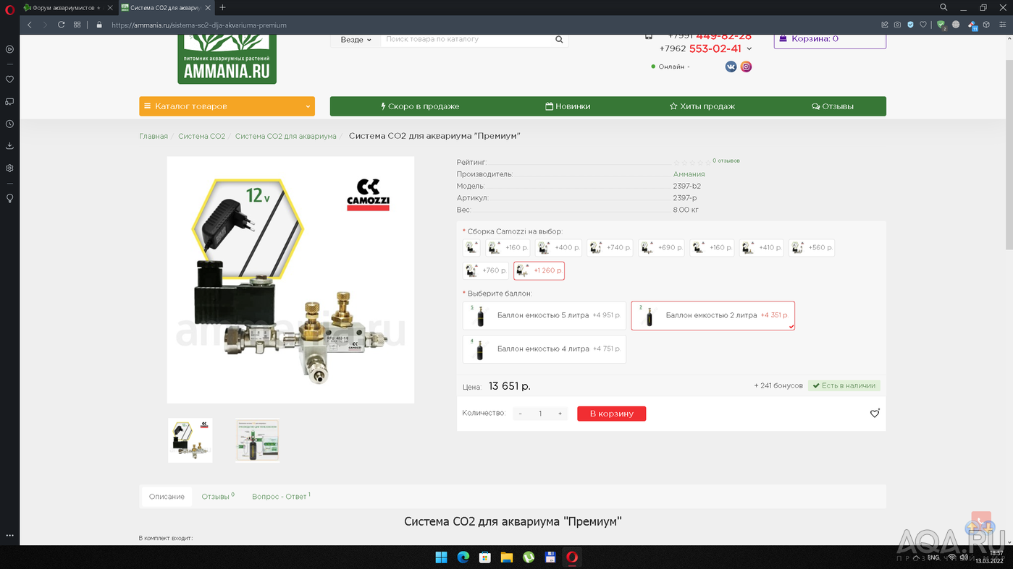
Task: Click the AMMANIA.RU site logo
Action: (227, 59)
